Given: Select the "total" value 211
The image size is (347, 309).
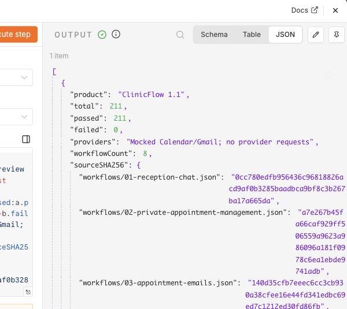Looking at the screenshot, I should pos(116,106).
